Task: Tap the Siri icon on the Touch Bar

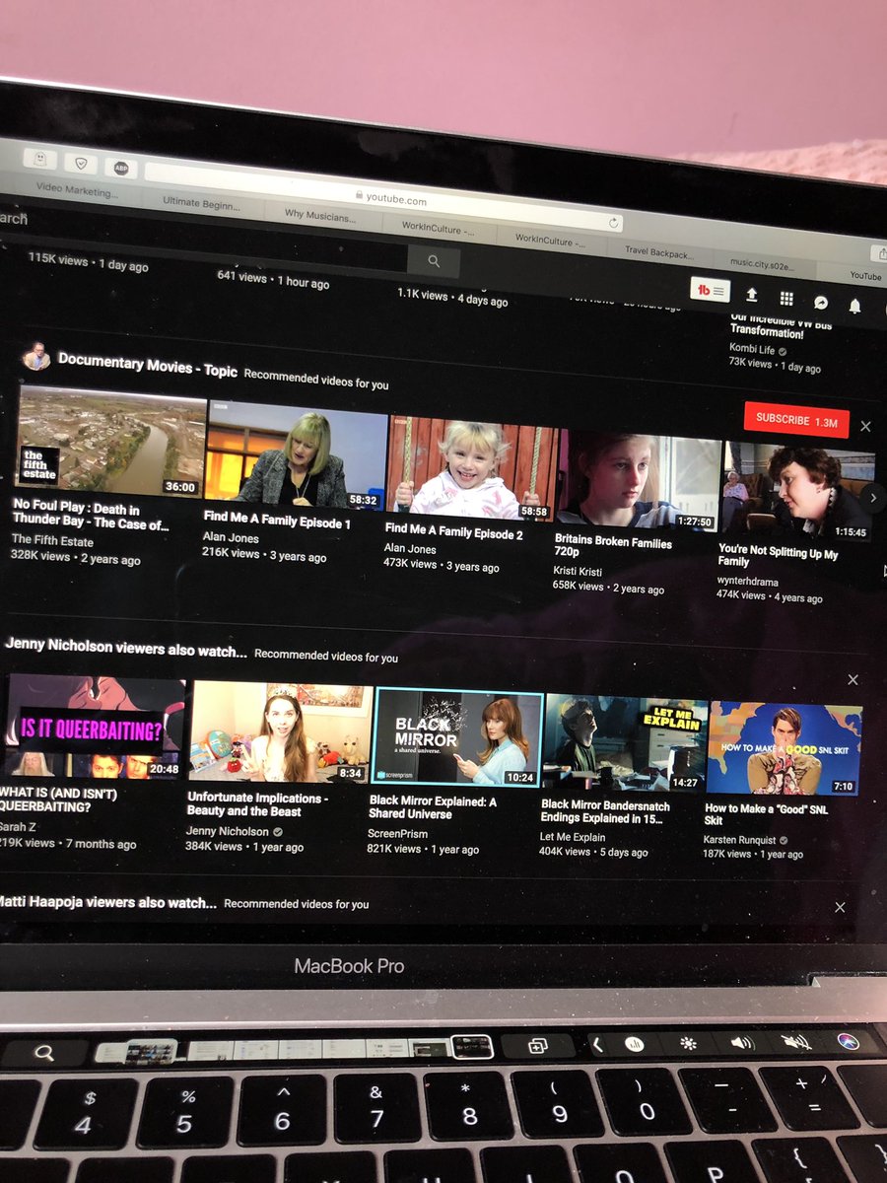Action: pos(849,1041)
